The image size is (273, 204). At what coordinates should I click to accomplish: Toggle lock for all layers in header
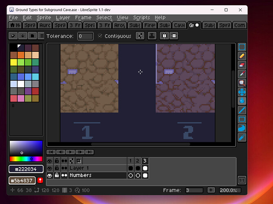pos(57,161)
